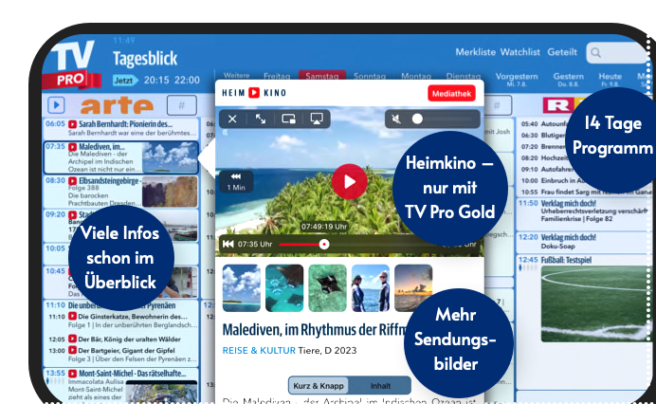Click the REISE & KULTUR category link
The width and height of the screenshot is (656, 404).
click(259, 350)
